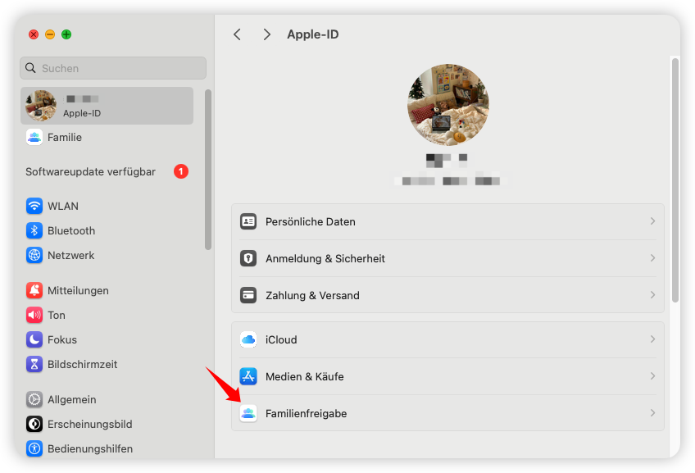Click the Mitteilungen bell icon
This screenshot has width=695, height=473.
34,290
